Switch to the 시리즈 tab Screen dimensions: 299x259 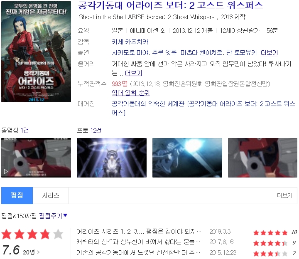51,195
